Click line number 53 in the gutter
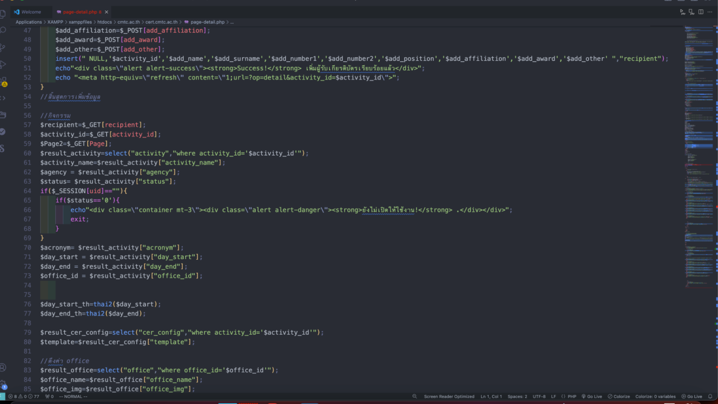Image resolution: width=718 pixels, height=404 pixels. click(x=27, y=87)
